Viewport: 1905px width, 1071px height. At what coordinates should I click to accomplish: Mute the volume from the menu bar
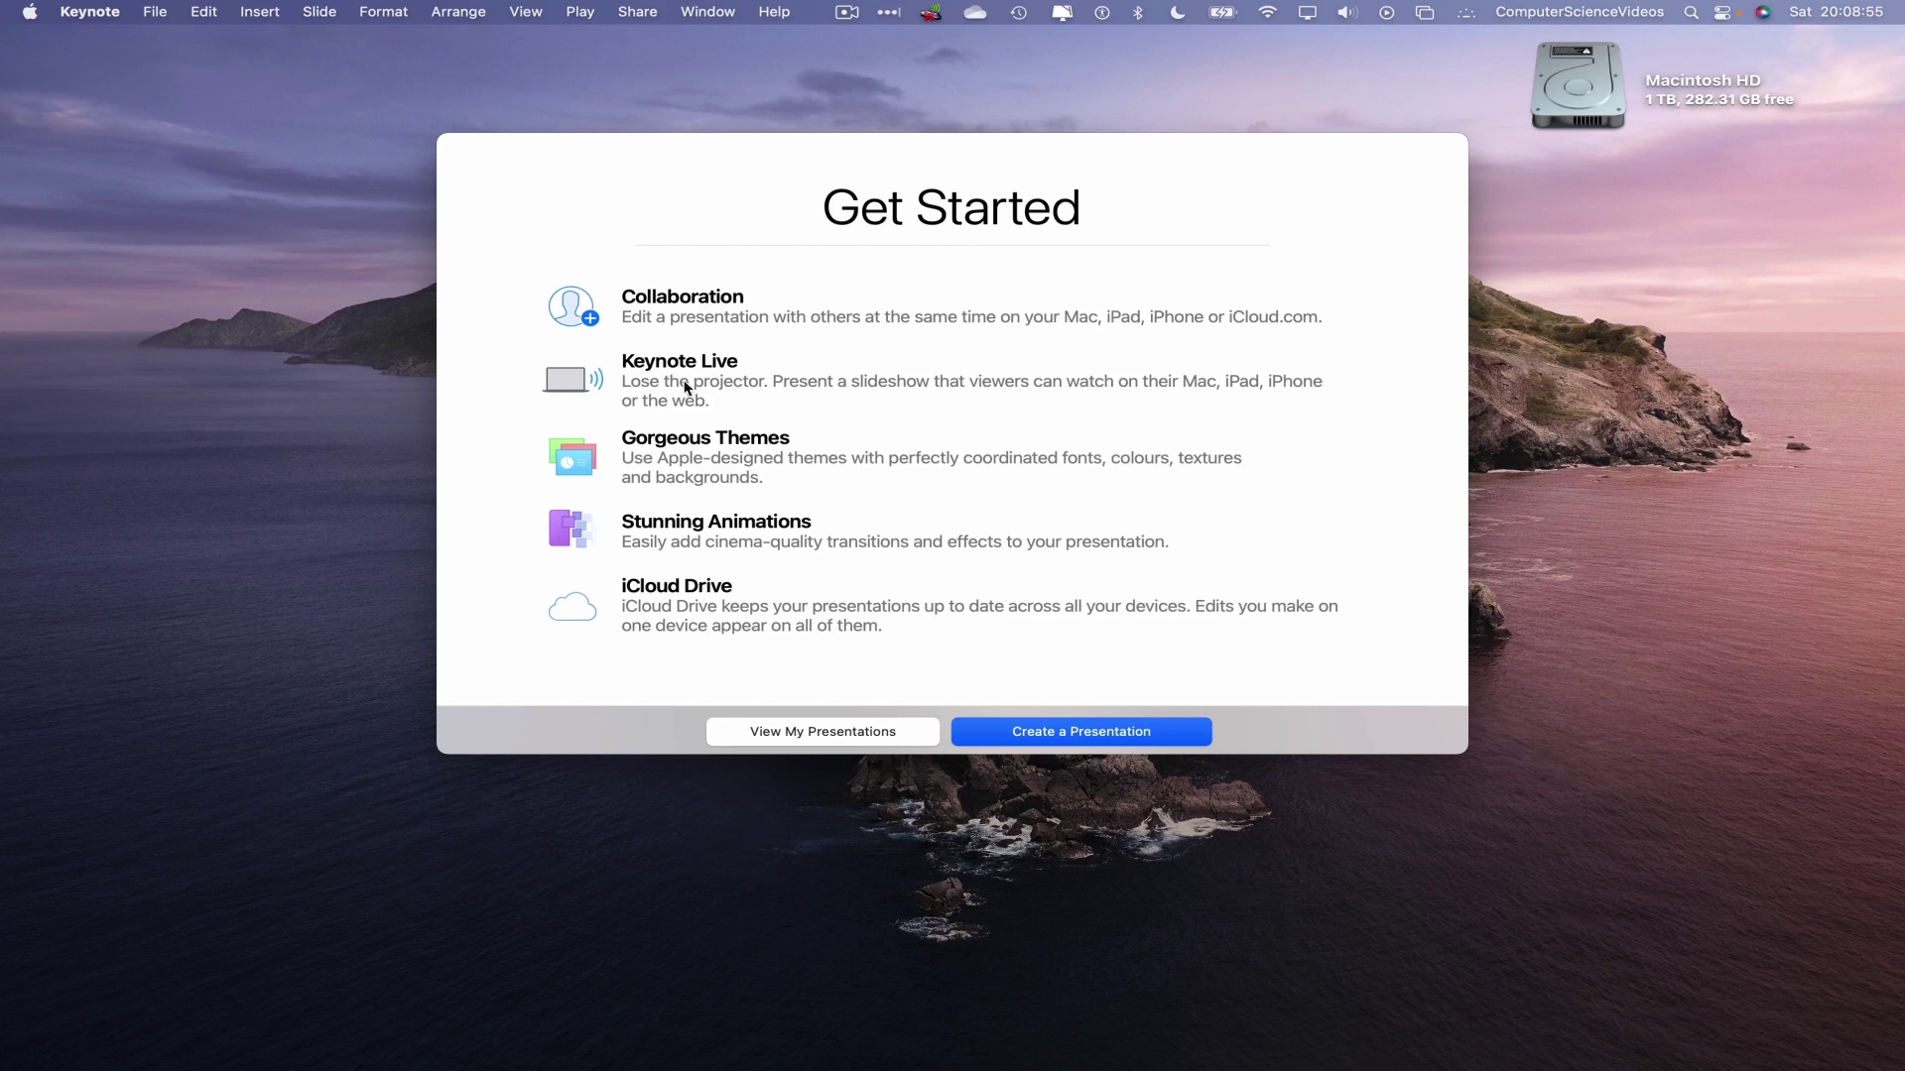click(x=1346, y=12)
